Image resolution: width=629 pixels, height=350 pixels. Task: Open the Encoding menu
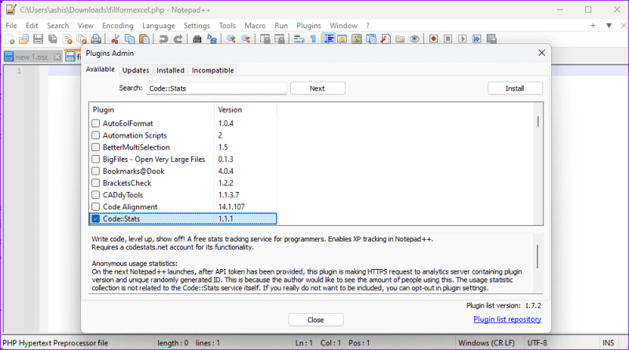[117, 26]
